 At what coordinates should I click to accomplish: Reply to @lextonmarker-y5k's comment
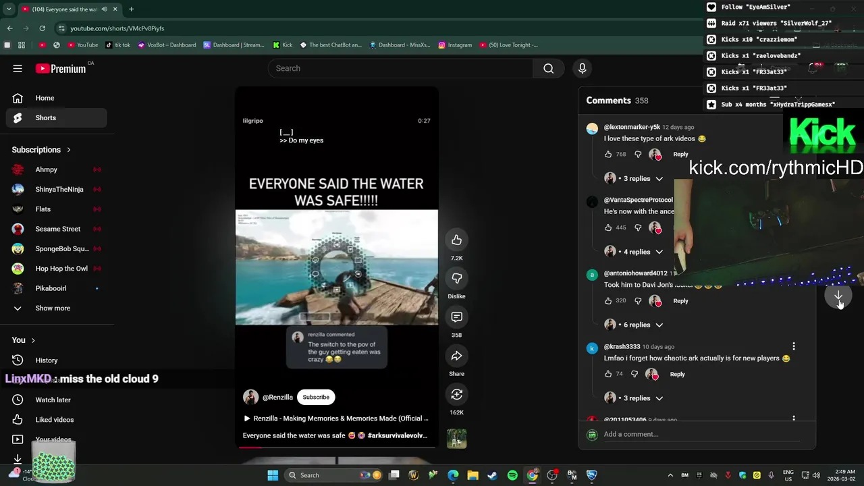680,154
